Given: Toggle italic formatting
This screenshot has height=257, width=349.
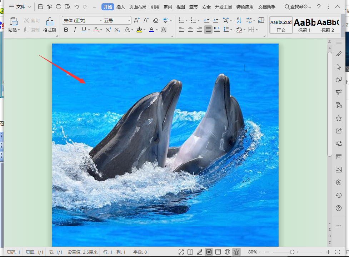Looking at the screenshot, I should (x=75, y=30).
